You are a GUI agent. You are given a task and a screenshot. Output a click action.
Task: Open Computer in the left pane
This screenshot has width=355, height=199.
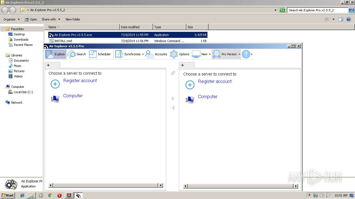pos(73,96)
